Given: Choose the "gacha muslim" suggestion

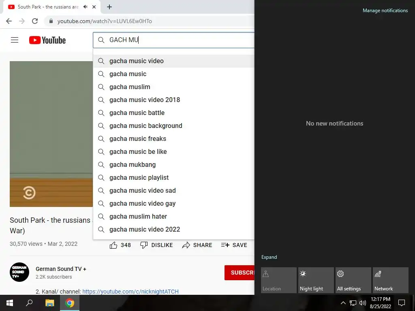Looking at the screenshot, I should click(x=173, y=87).
